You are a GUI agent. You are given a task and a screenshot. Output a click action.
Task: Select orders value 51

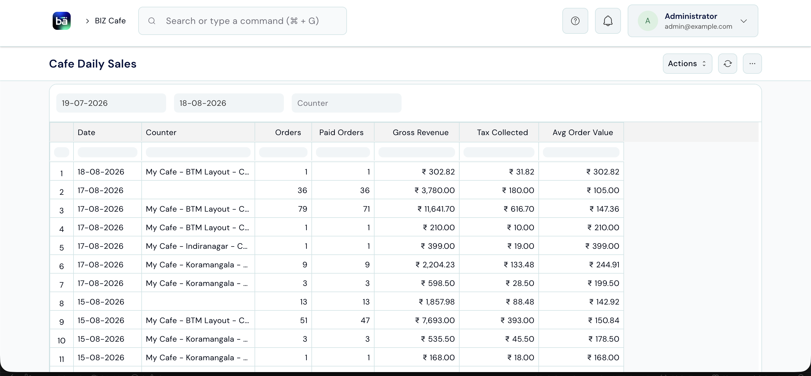pyautogui.click(x=283, y=320)
